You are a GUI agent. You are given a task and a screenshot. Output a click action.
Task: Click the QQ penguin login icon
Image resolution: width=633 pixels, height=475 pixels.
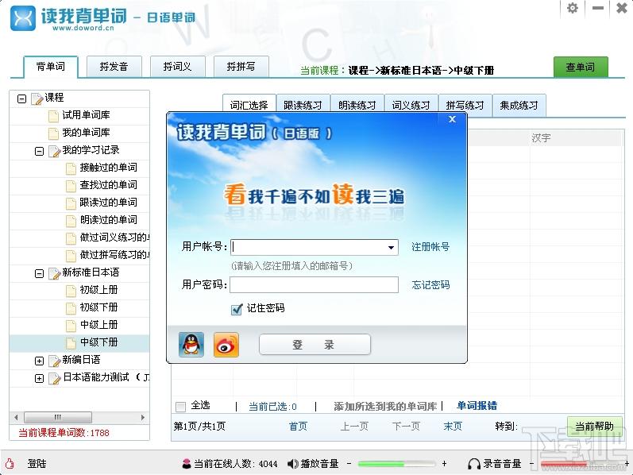pos(191,345)
